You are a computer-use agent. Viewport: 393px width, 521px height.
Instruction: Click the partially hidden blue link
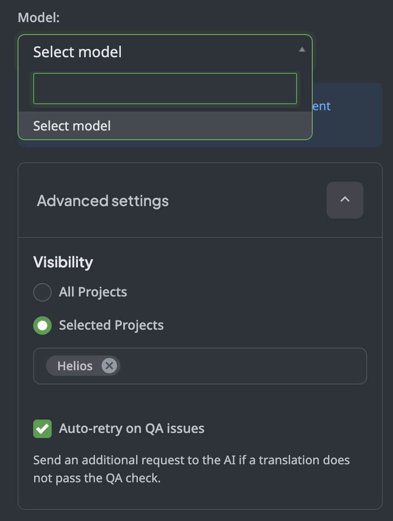[x=322, y=106]
